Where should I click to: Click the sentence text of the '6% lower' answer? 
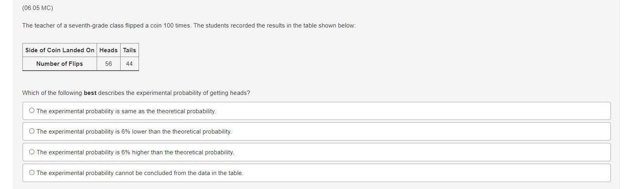134,132
